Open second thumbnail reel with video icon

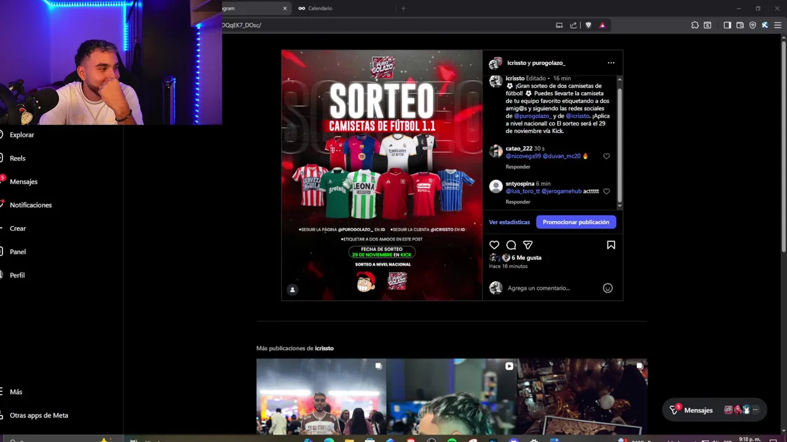452,397
